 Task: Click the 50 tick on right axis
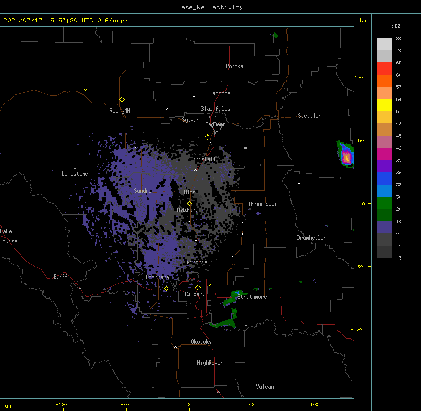point(361,140)
